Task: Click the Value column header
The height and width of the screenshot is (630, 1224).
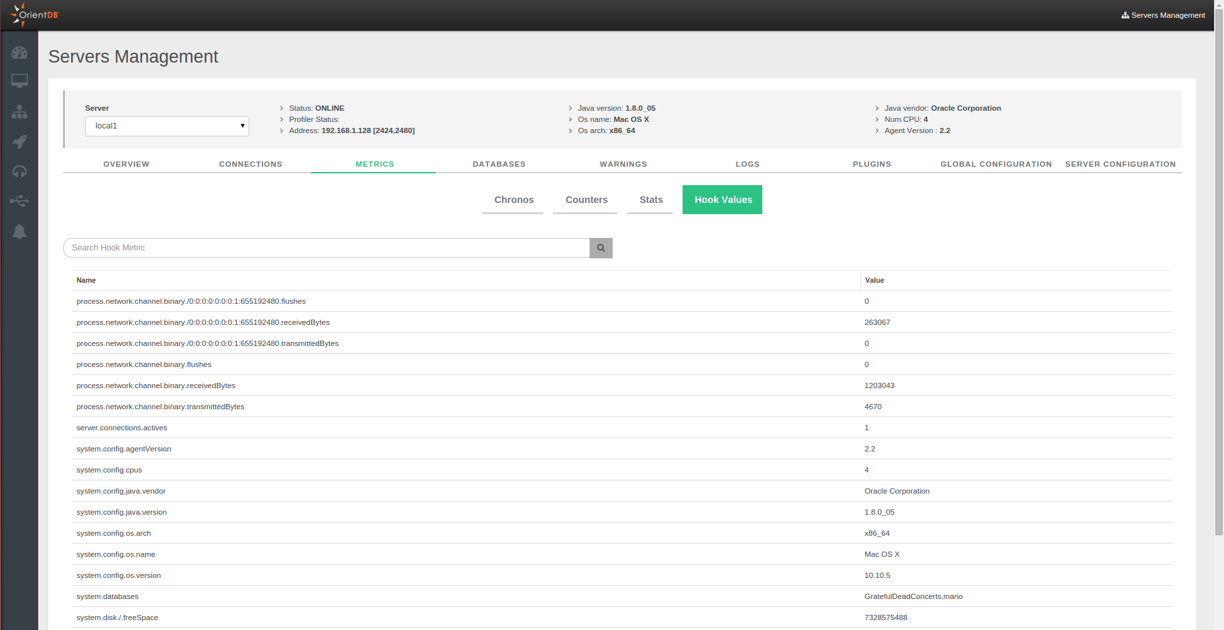Action: (x=874, y=280)
